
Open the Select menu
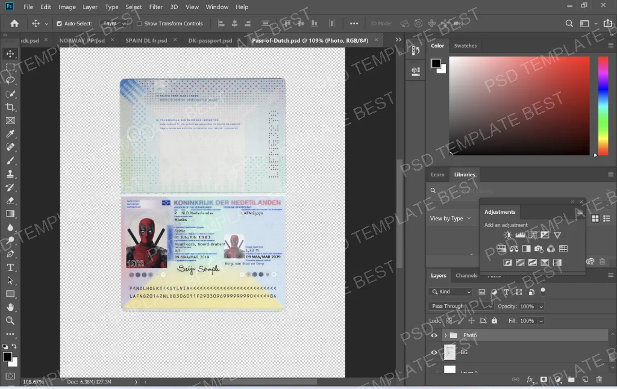coord(134,7)
